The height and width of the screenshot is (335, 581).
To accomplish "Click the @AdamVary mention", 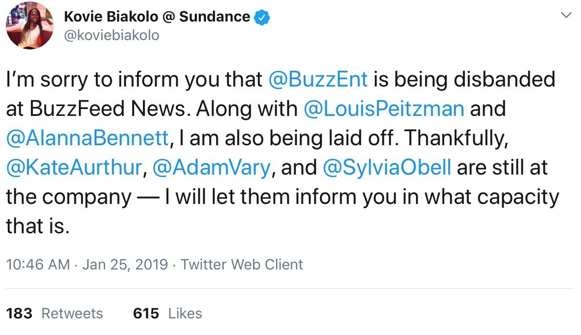I will [x=211, y=167].
